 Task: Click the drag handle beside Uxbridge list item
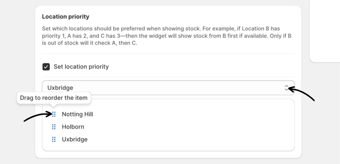click(54, 139)
